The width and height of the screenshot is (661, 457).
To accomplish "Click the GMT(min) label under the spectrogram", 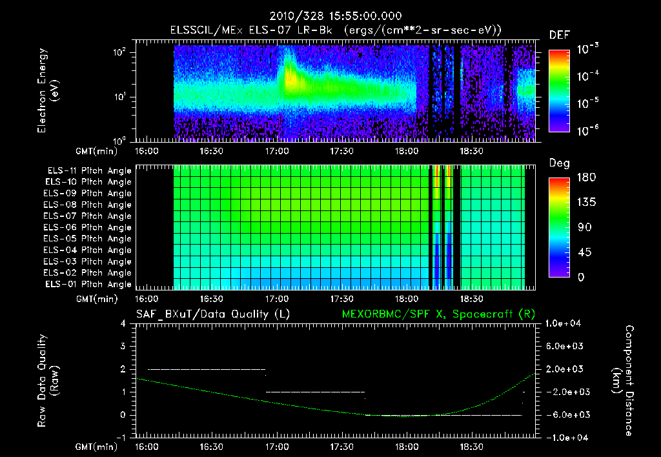I will (97, 151).
